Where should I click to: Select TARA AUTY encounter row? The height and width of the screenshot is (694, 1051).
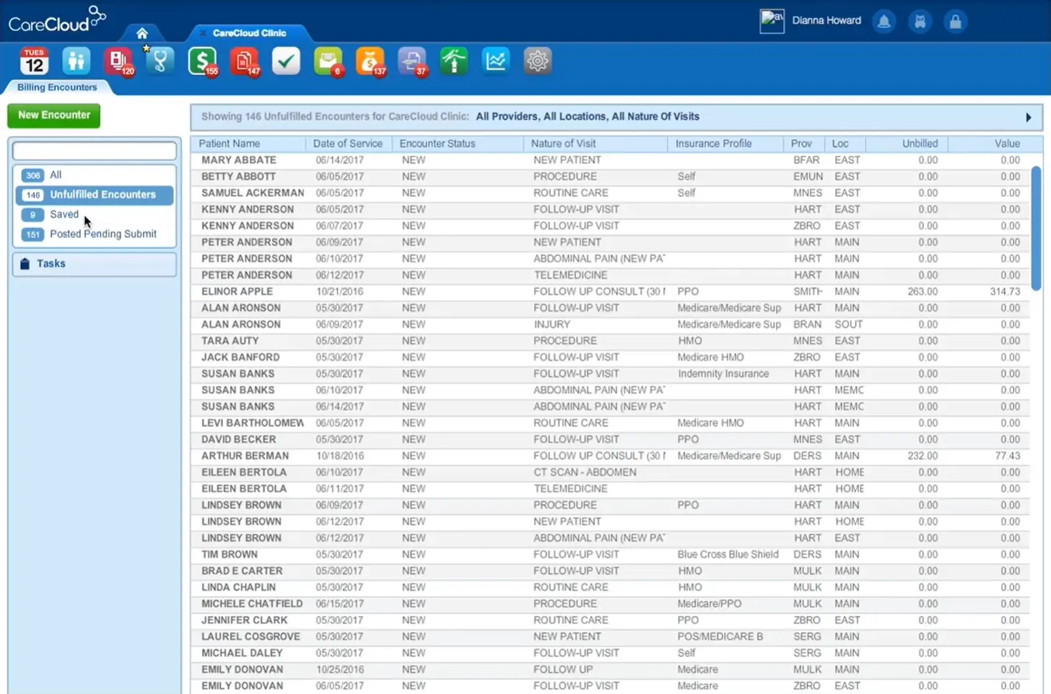pos(611,341)
